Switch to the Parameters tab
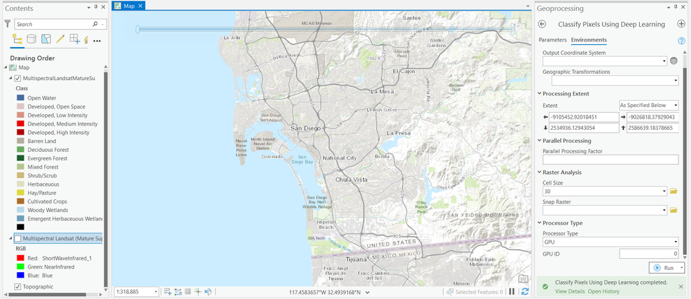 click(x=553, y=39)
